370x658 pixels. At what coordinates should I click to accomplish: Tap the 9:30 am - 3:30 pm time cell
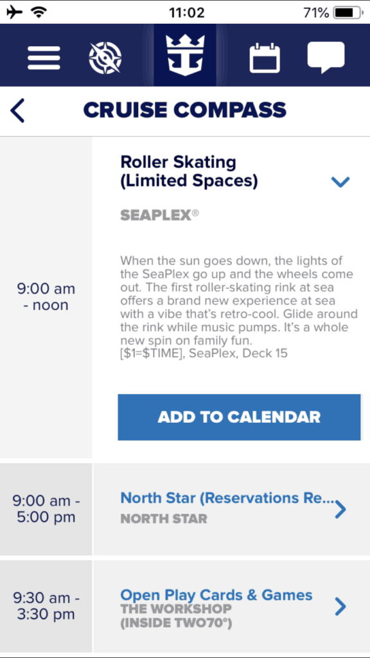coord(46,606)
